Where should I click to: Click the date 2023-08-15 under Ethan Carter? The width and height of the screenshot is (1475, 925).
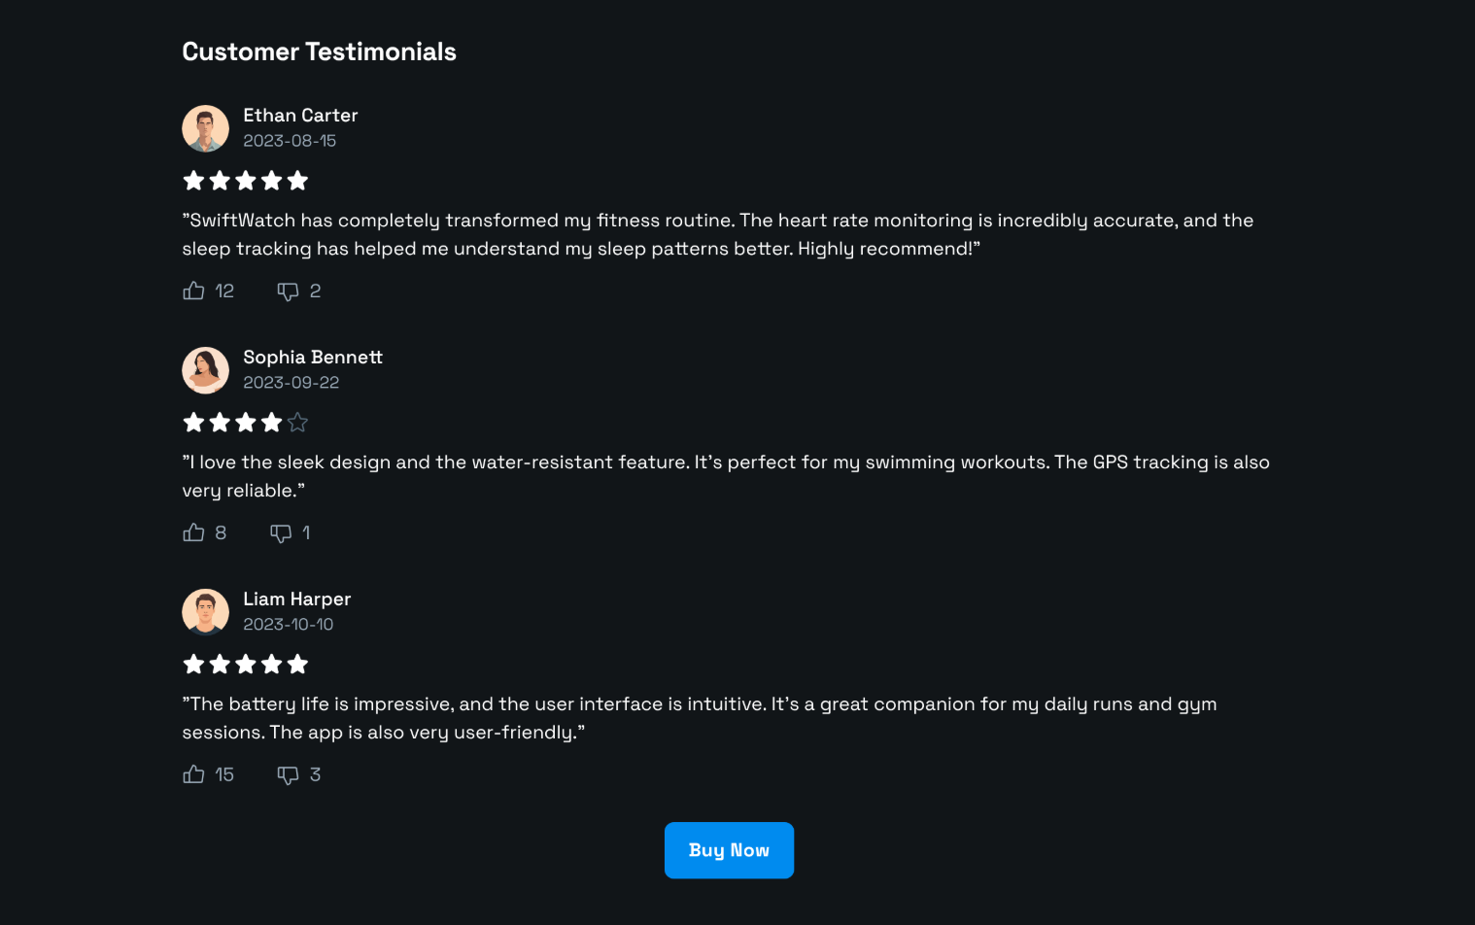tap(290, 141)
